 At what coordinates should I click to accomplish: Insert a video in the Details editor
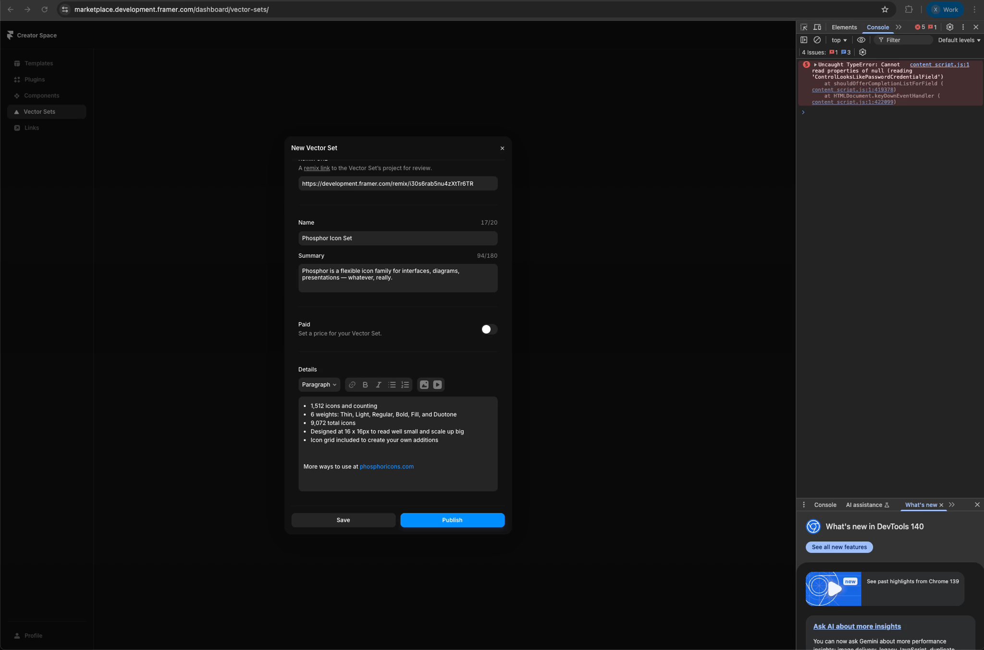[x=437, y=385]
